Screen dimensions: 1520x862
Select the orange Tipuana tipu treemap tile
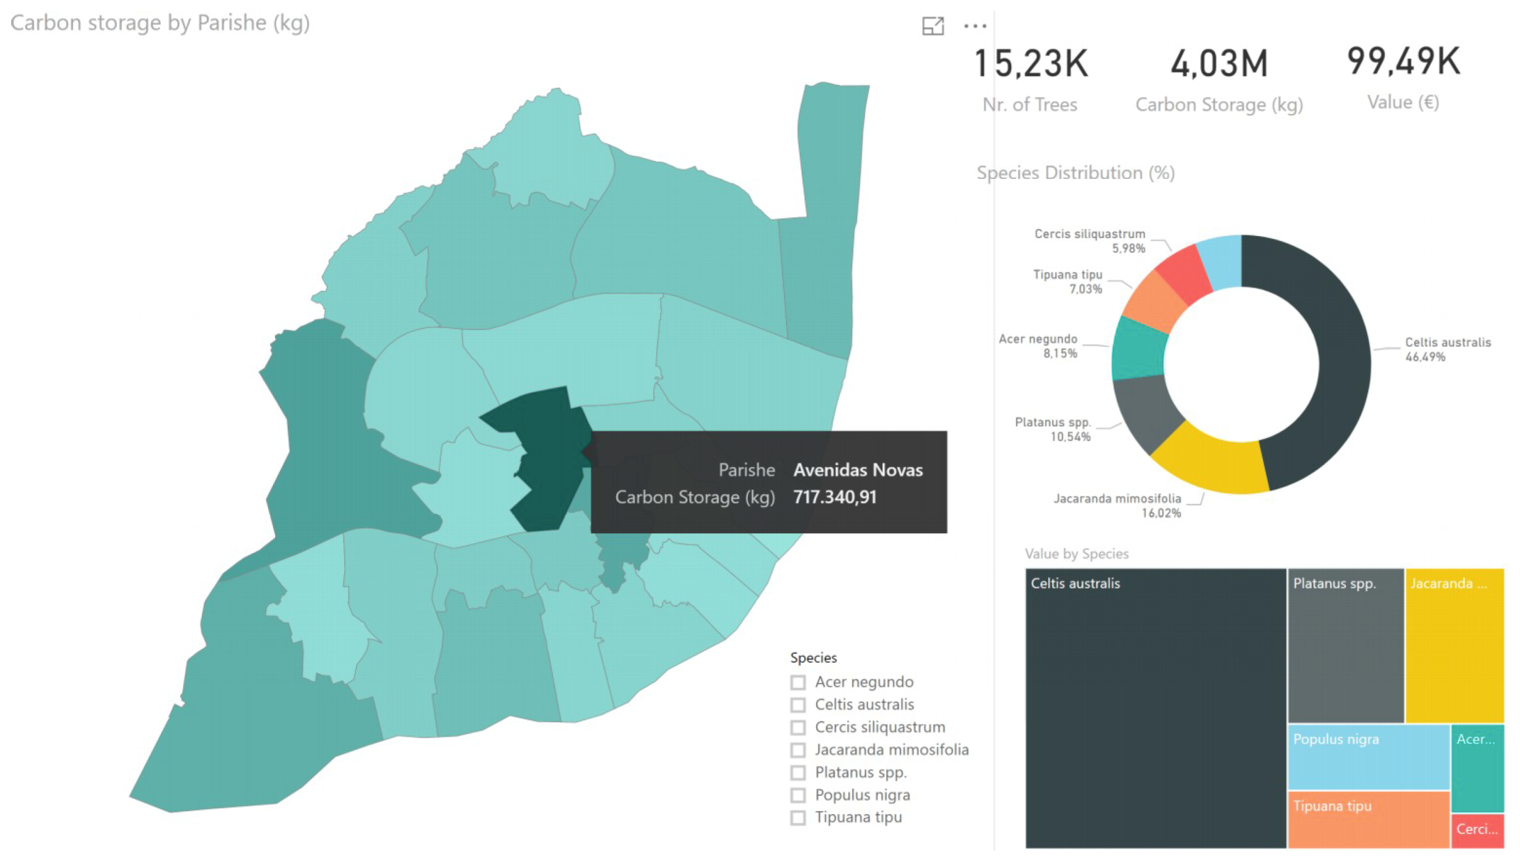point(1368,820)
